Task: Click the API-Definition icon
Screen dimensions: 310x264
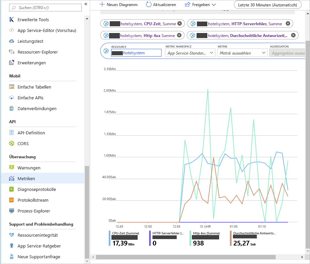Action: tap(12, 132)
